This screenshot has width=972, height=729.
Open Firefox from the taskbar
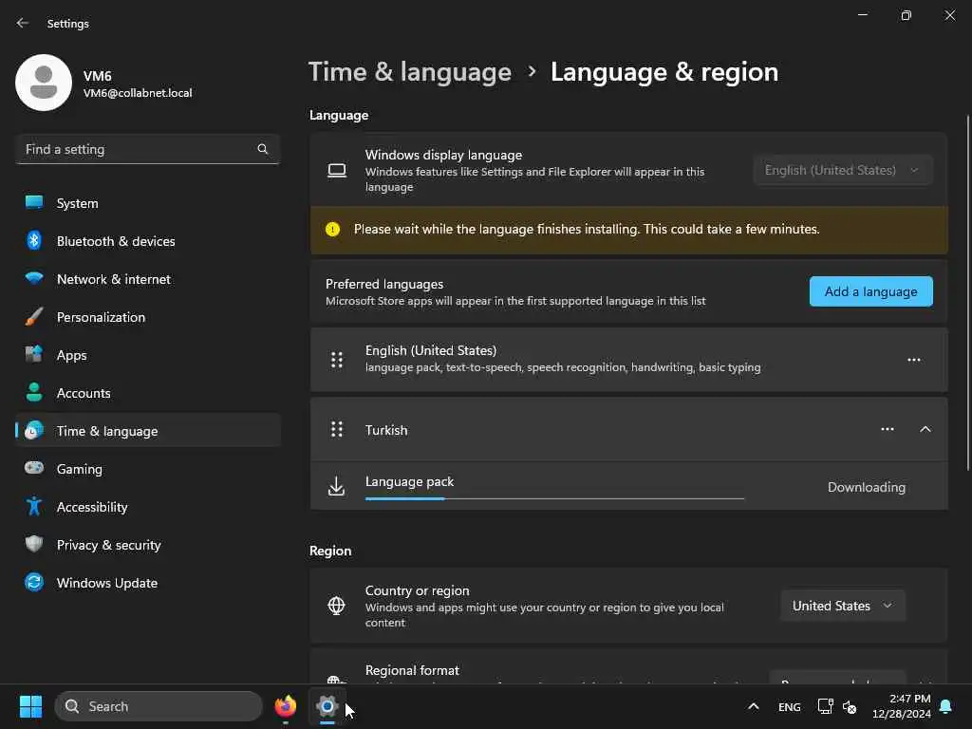285,706
